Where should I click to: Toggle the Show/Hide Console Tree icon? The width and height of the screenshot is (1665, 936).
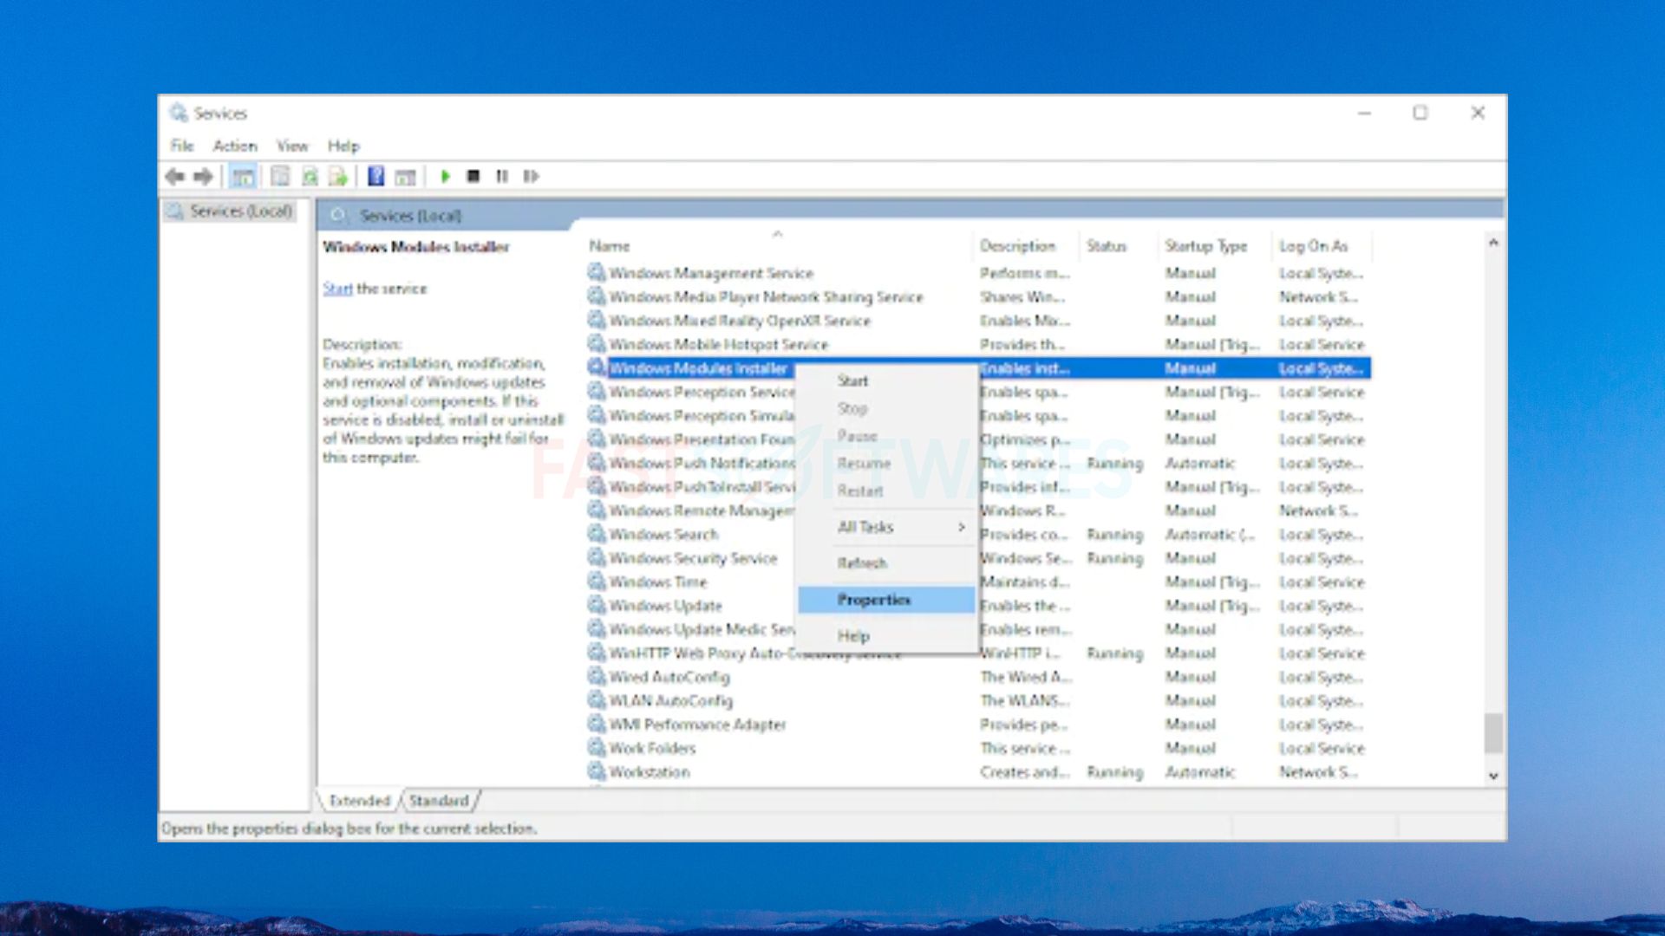click(243, 177)
